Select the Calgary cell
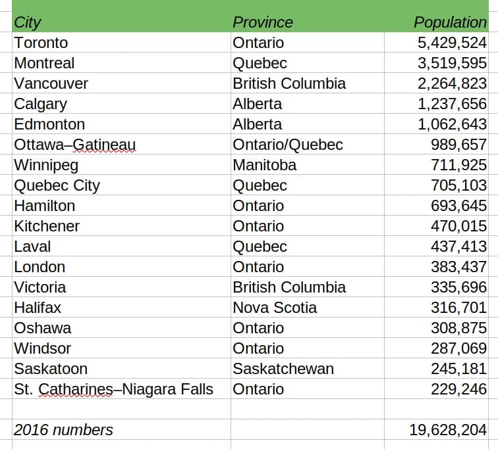This screenshot has height=449, width=498. click(x=121, y=104)
